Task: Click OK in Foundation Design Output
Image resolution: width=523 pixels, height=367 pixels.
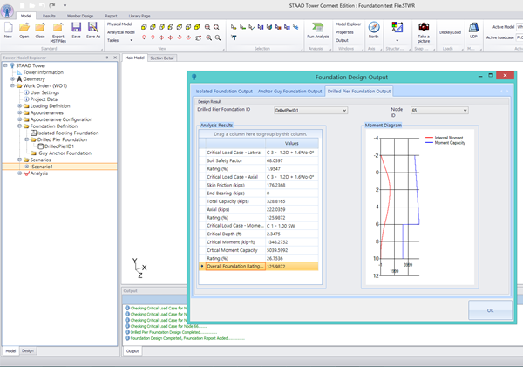Action: click(490, 310)
